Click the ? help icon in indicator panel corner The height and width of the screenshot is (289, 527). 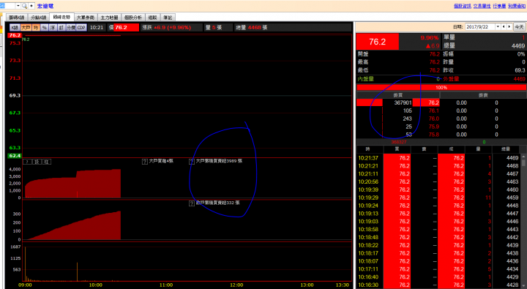(x=27, y=162)
